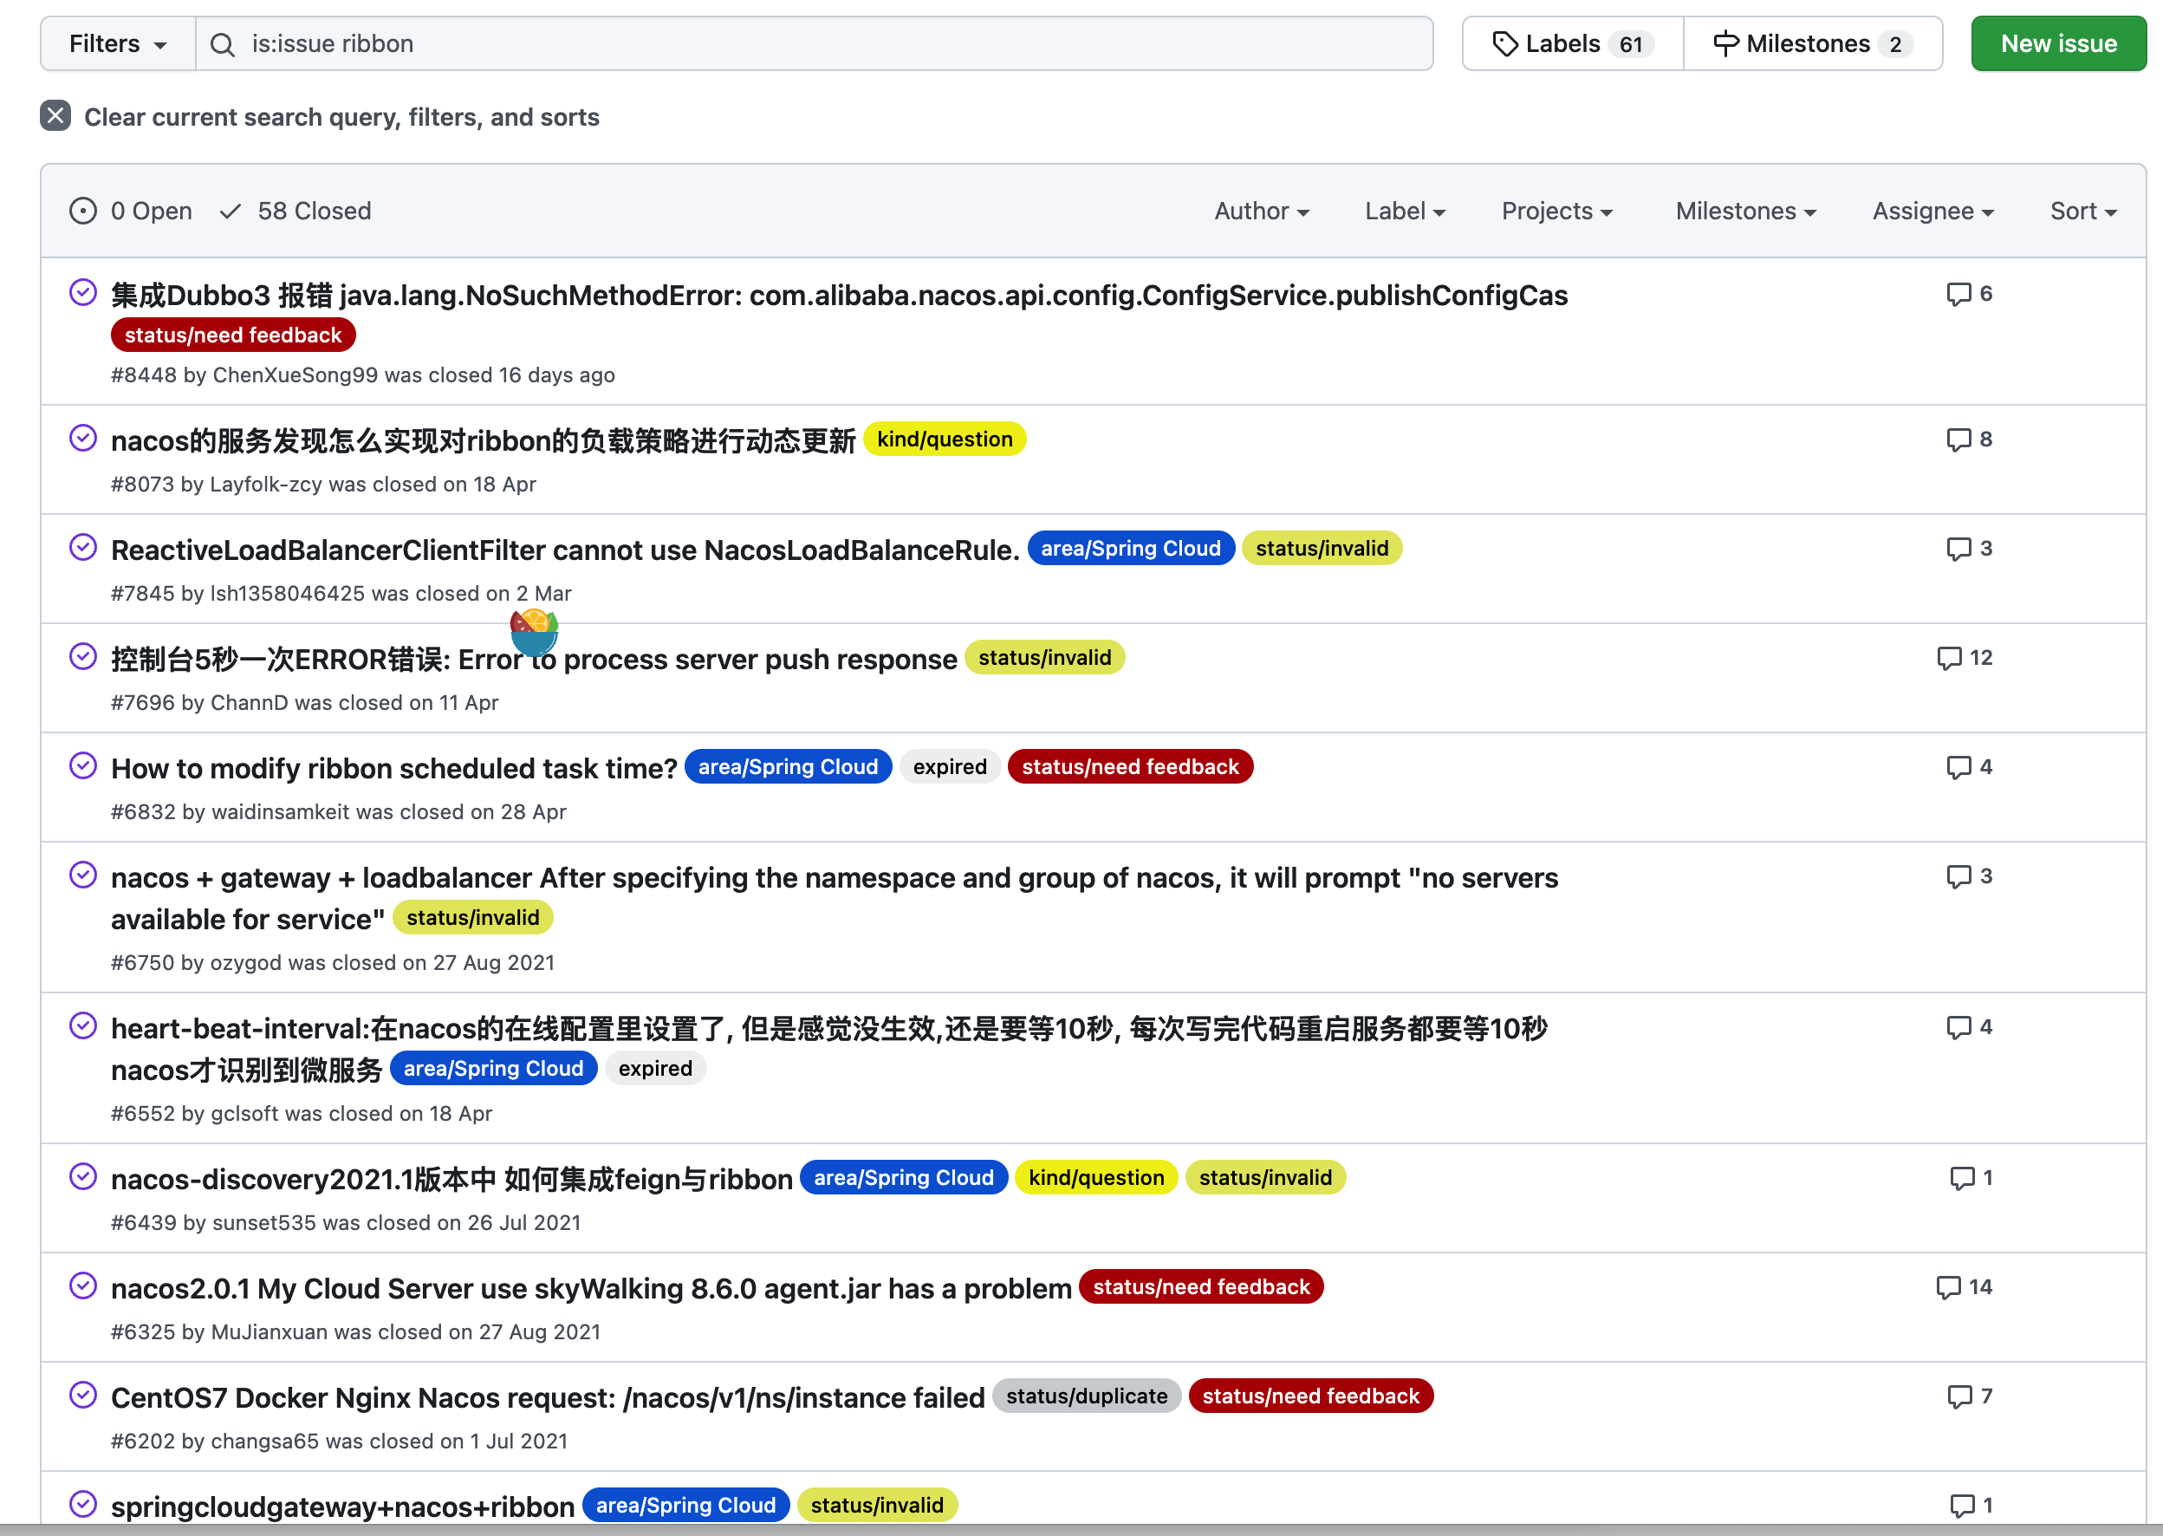The width and height of the screenshot is (2163, 1536).
Task: Open issue ReactiveLoadBalancerClientFilter cannot use NacosLoadBalanceRule
Action: pos(564,550)
